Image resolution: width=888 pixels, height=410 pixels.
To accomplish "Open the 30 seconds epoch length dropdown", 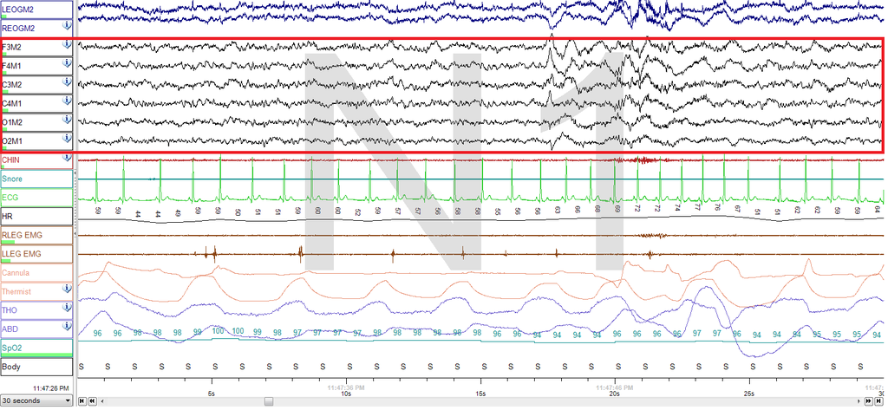I will [x=36, y=400].
